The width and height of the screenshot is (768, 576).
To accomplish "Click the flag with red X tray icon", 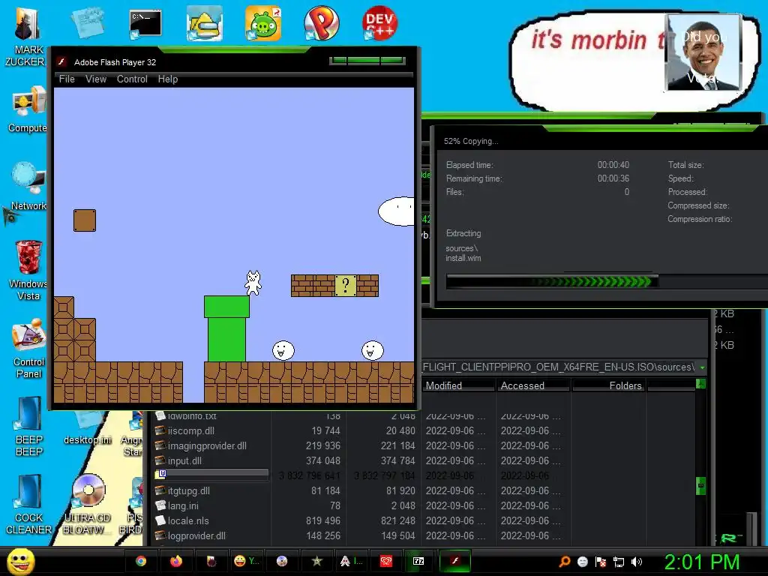I will tap(601, 562).
